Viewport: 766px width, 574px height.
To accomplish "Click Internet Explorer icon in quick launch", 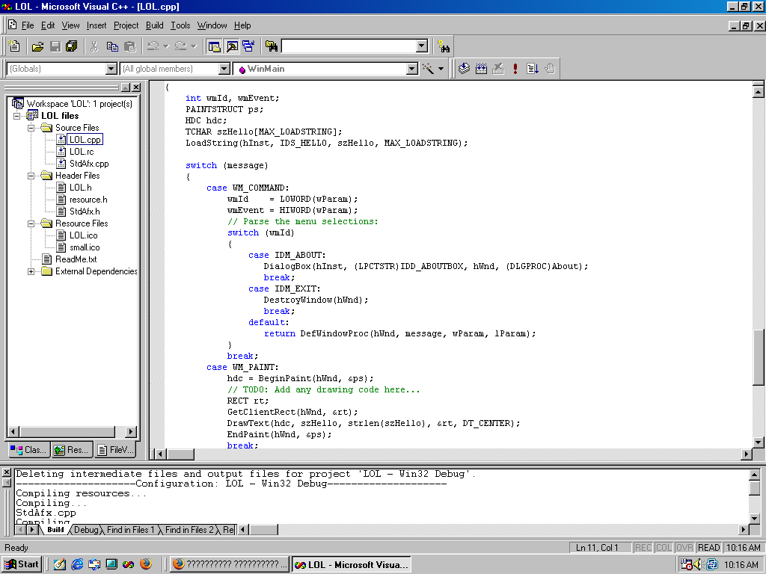I will tap(77, 564).
